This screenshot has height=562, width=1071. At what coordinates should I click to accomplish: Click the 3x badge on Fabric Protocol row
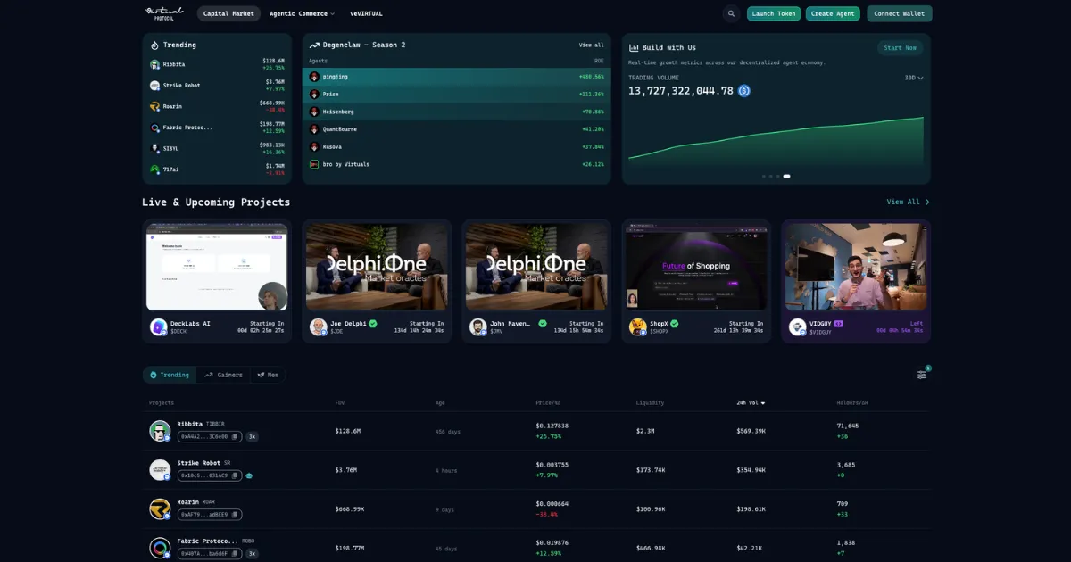pos(253,553)
